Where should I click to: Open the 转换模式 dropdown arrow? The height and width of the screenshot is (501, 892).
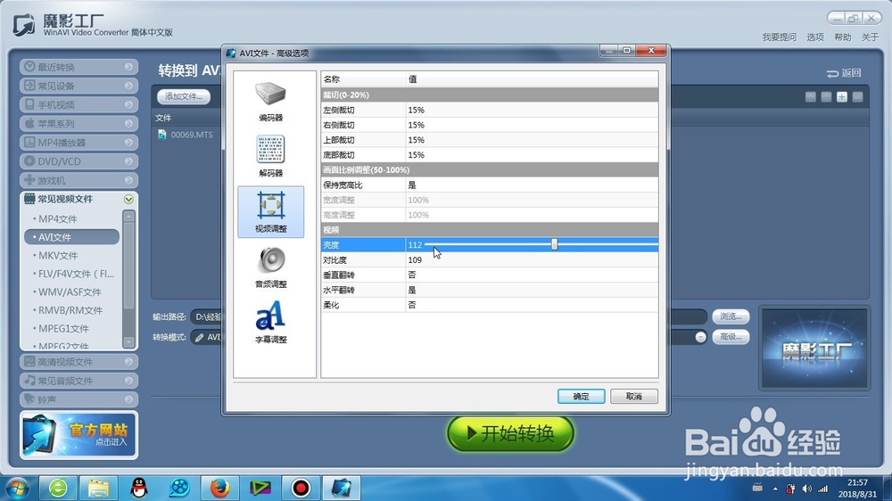pyautogui.click(x=700, y=337)
